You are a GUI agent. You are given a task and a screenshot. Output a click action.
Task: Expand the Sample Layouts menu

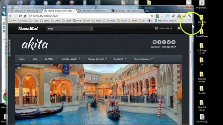(x=98, y=59)
